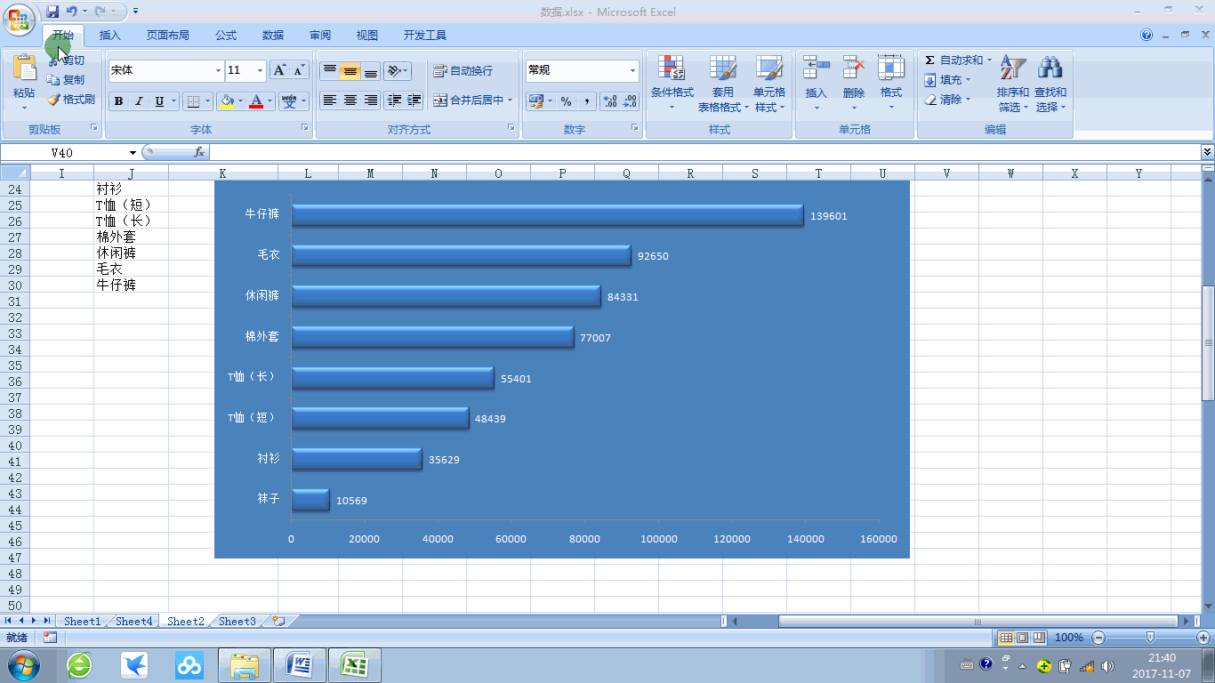
Task: Open the font size dropdown
Action: click(260, 71)
